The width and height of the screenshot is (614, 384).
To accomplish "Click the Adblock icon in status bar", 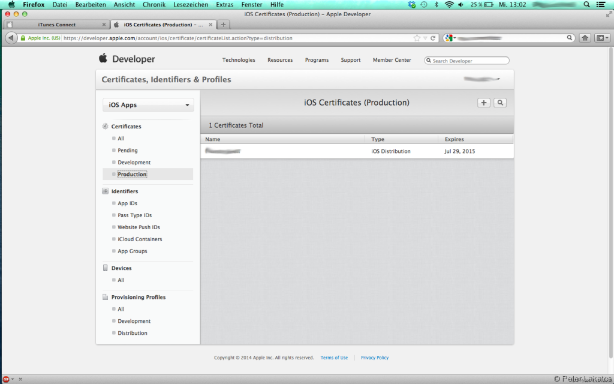I will (x=6, y=379).
